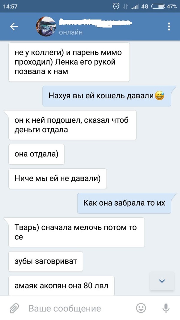Select sent message 'Как она забрала то их'

(x=124, y=203)
